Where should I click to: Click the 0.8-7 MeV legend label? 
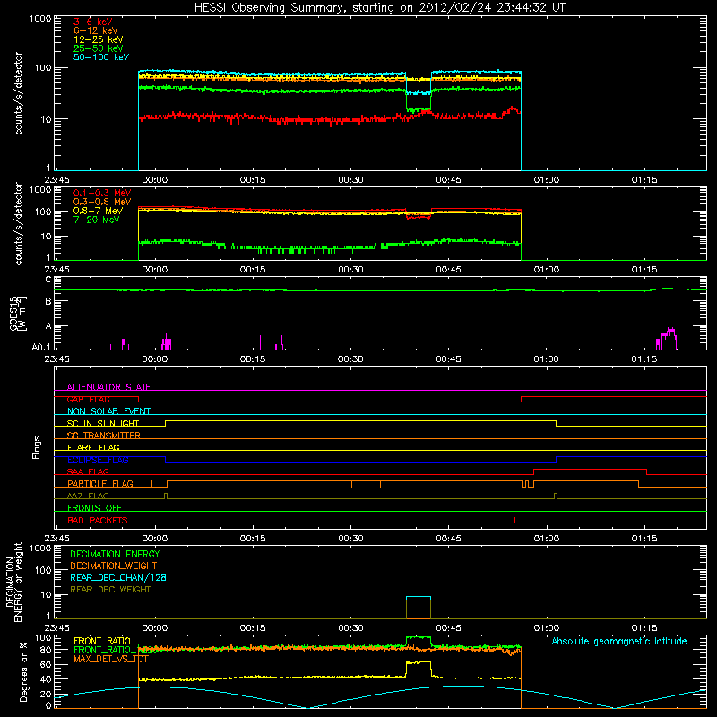[98, 211]
